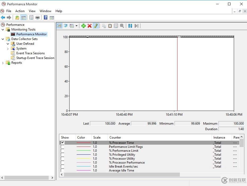Viewport: 247px width, 186px height.
Task: Select Event Trace Sessions in tree
Action: (x=30, y=53)
